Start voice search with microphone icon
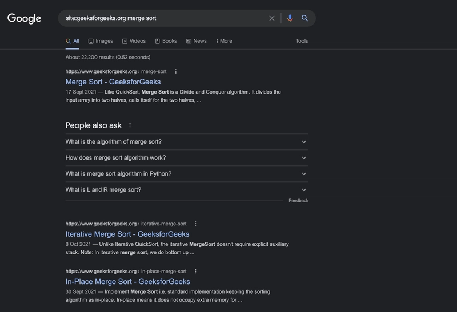This screenshot has height=312, width=457. pyautogui.click(x=290, y=18)
